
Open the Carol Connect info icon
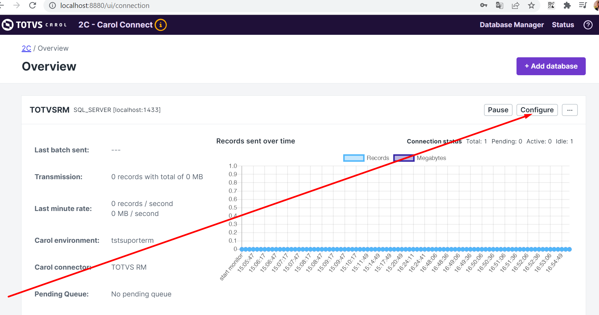161,25
